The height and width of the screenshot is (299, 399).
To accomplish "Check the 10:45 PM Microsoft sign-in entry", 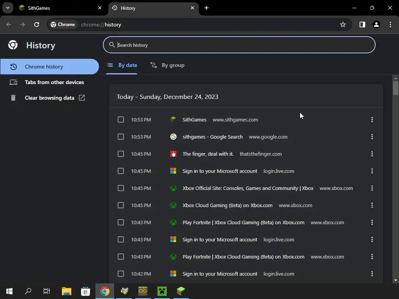I will [121, 171].
